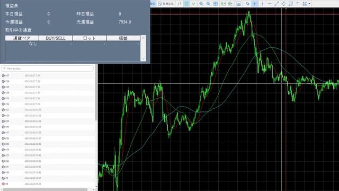Activate the crosshair tool
The image size is (339, 191).
255,4
